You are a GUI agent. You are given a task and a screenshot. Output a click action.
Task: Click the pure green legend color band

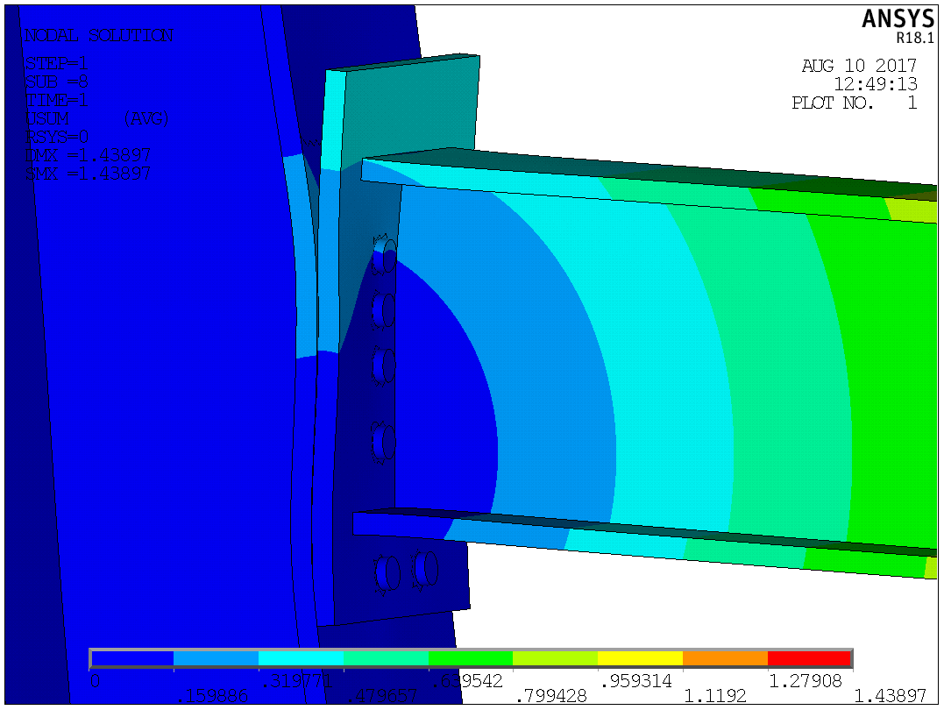(471, 658)
